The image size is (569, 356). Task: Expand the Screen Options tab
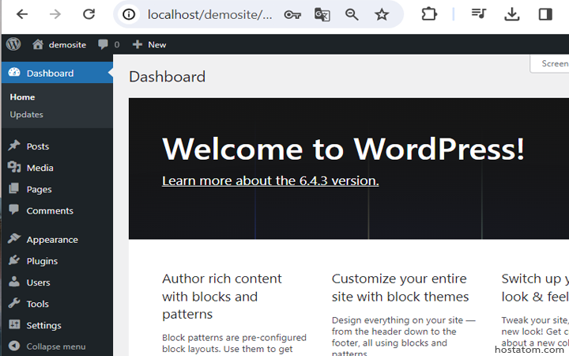(549, 63)
